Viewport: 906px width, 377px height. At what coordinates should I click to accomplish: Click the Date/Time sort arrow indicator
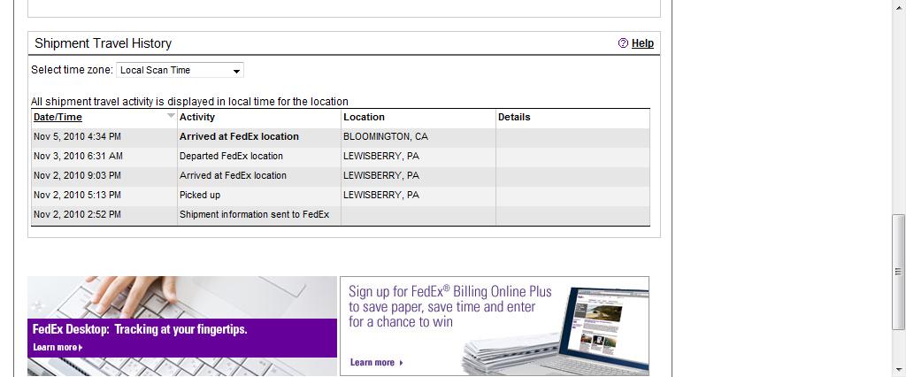(x=171, y=116)
